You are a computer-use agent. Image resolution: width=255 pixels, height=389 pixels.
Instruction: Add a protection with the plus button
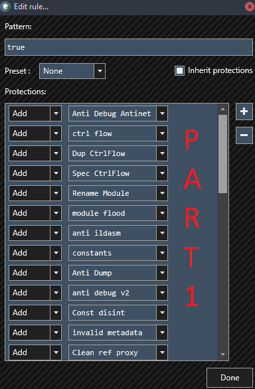tap(244, 111)
